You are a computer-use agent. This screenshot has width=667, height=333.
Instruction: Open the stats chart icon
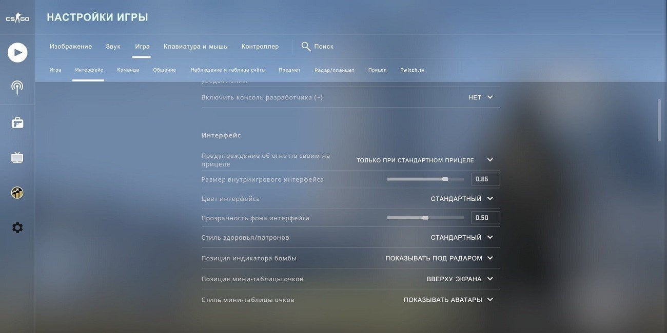point(17,193)
